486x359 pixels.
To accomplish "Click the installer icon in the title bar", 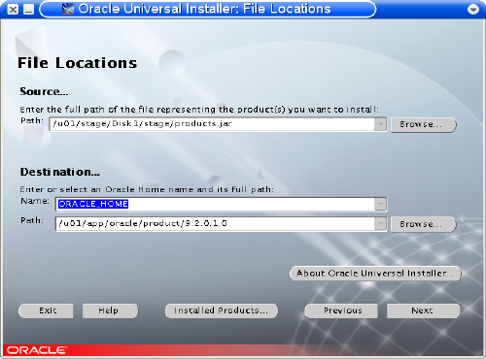I will click(x=68, y=9).
